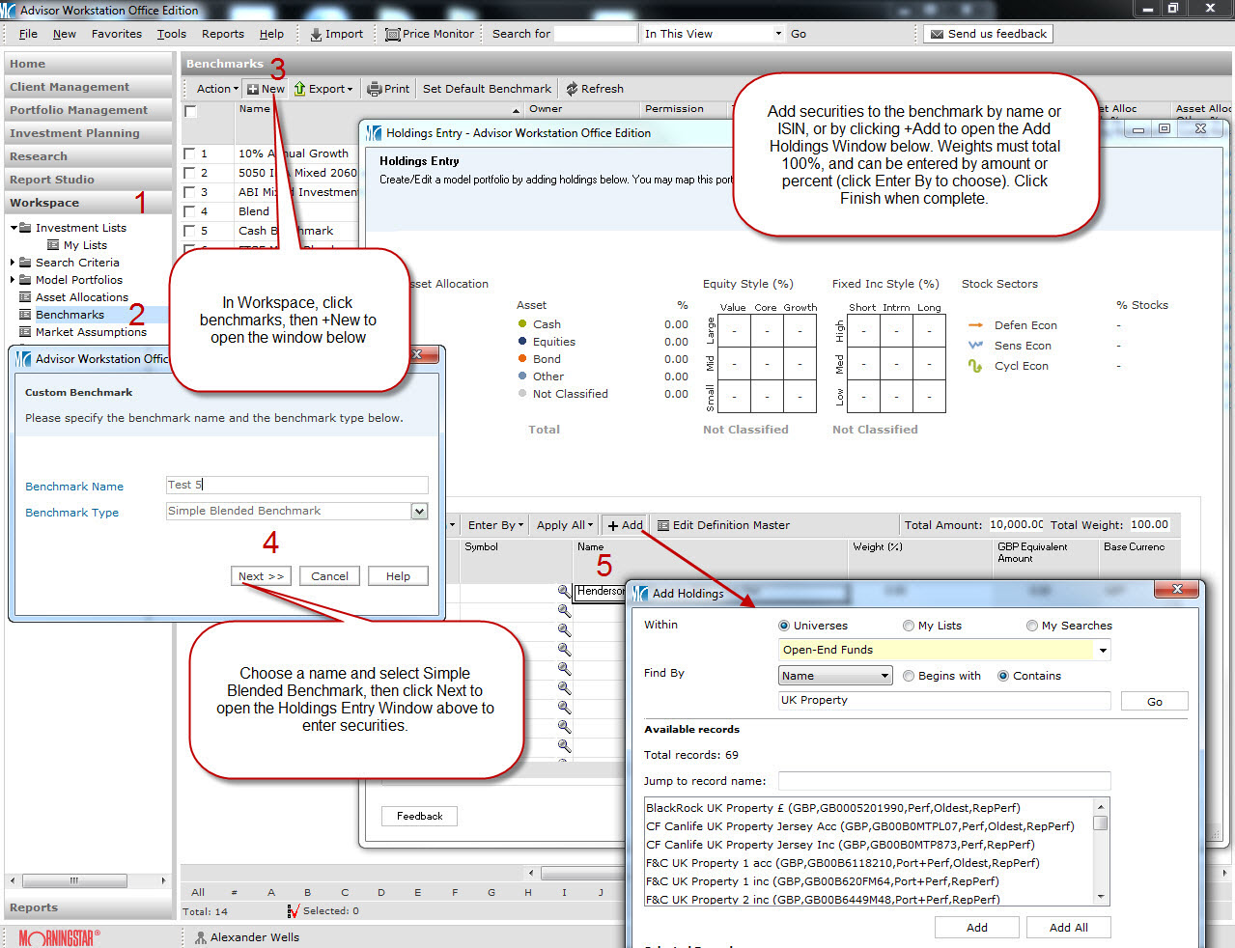Click the Print icon in the Benchmarks toolbar
The width and height of the screenshot is (1235, 948).
(x=375, y=89)
